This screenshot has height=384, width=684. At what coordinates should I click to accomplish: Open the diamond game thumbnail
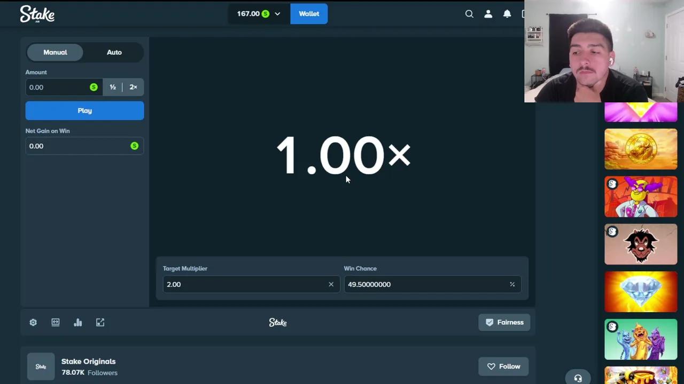coord(641,292)
